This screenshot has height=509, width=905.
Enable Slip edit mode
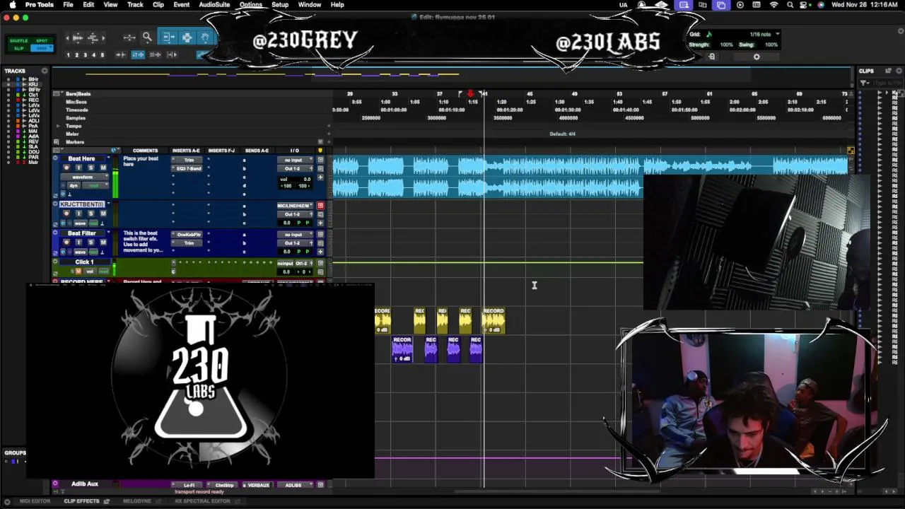coord(19,48)
